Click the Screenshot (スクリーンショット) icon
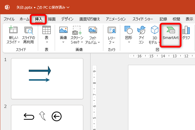The width and height of the screenshot is (195, 130). [x=77, y=30]
